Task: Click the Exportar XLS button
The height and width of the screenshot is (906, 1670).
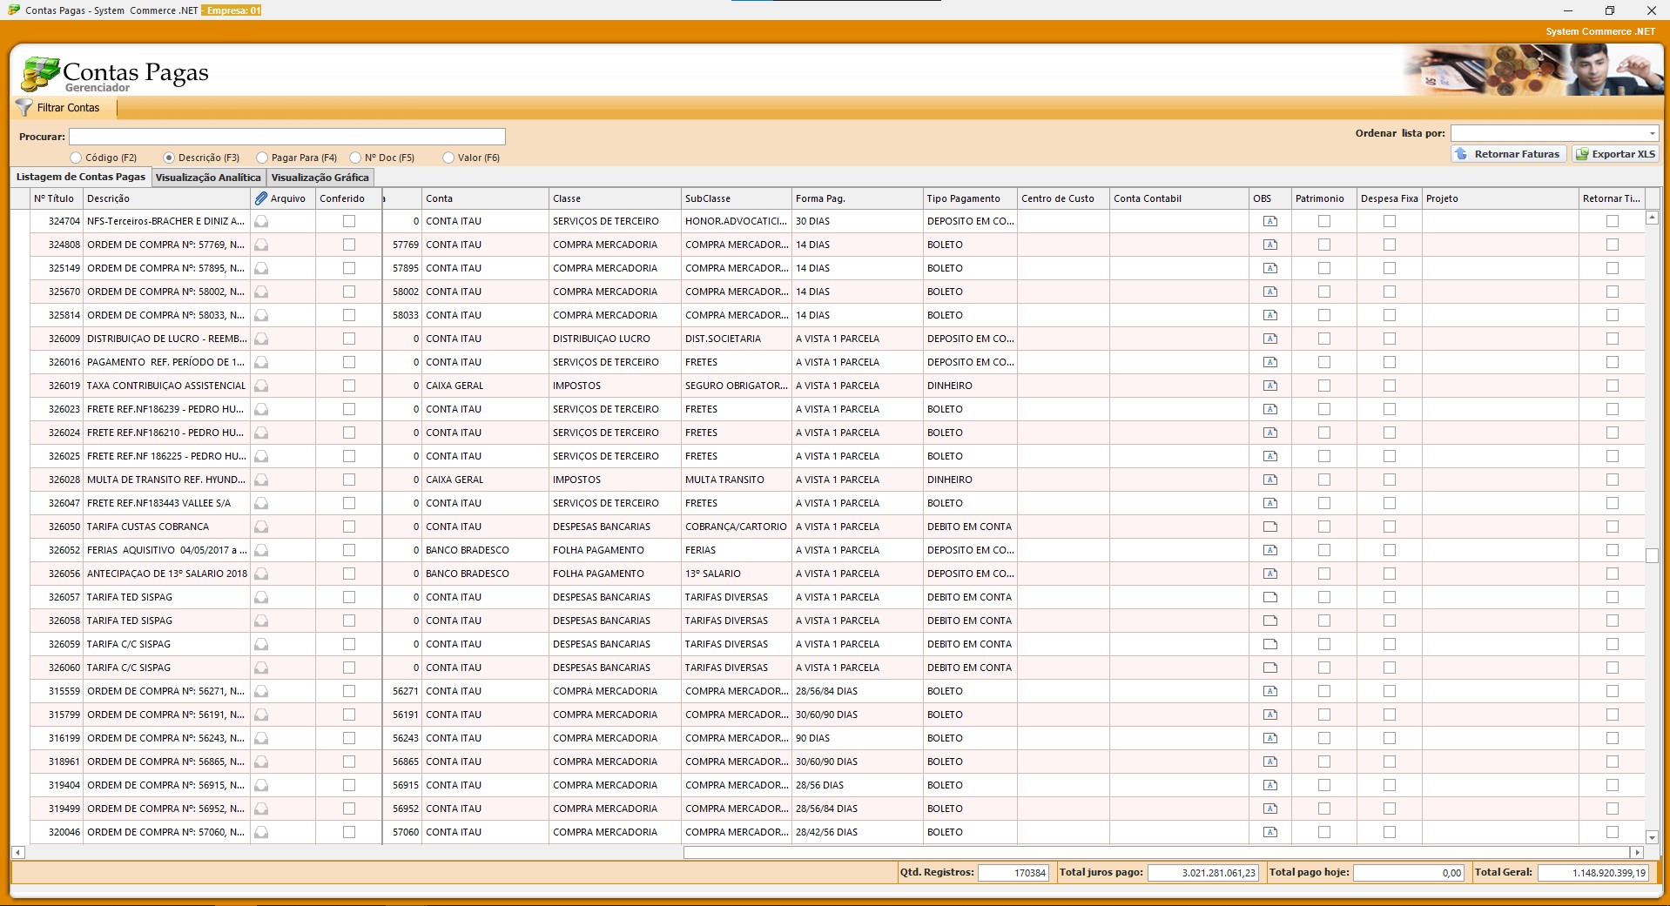Action: tap(1615, 154)
